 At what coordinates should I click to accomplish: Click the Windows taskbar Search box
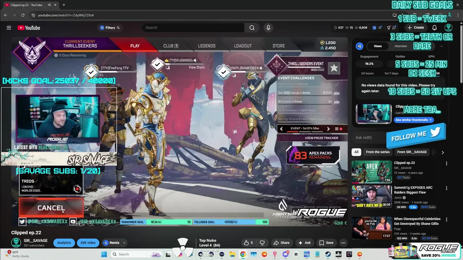click(136, 254)
